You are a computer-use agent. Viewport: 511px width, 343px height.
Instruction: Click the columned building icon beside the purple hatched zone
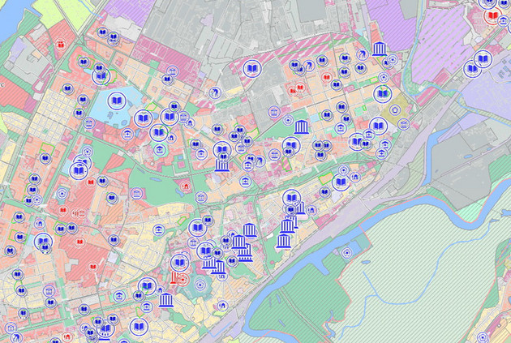pos(379,50)
